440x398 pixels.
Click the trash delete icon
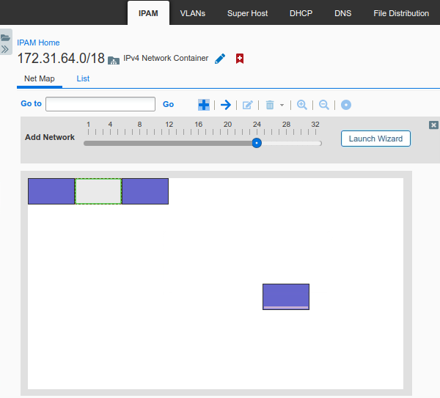point(270,105)
